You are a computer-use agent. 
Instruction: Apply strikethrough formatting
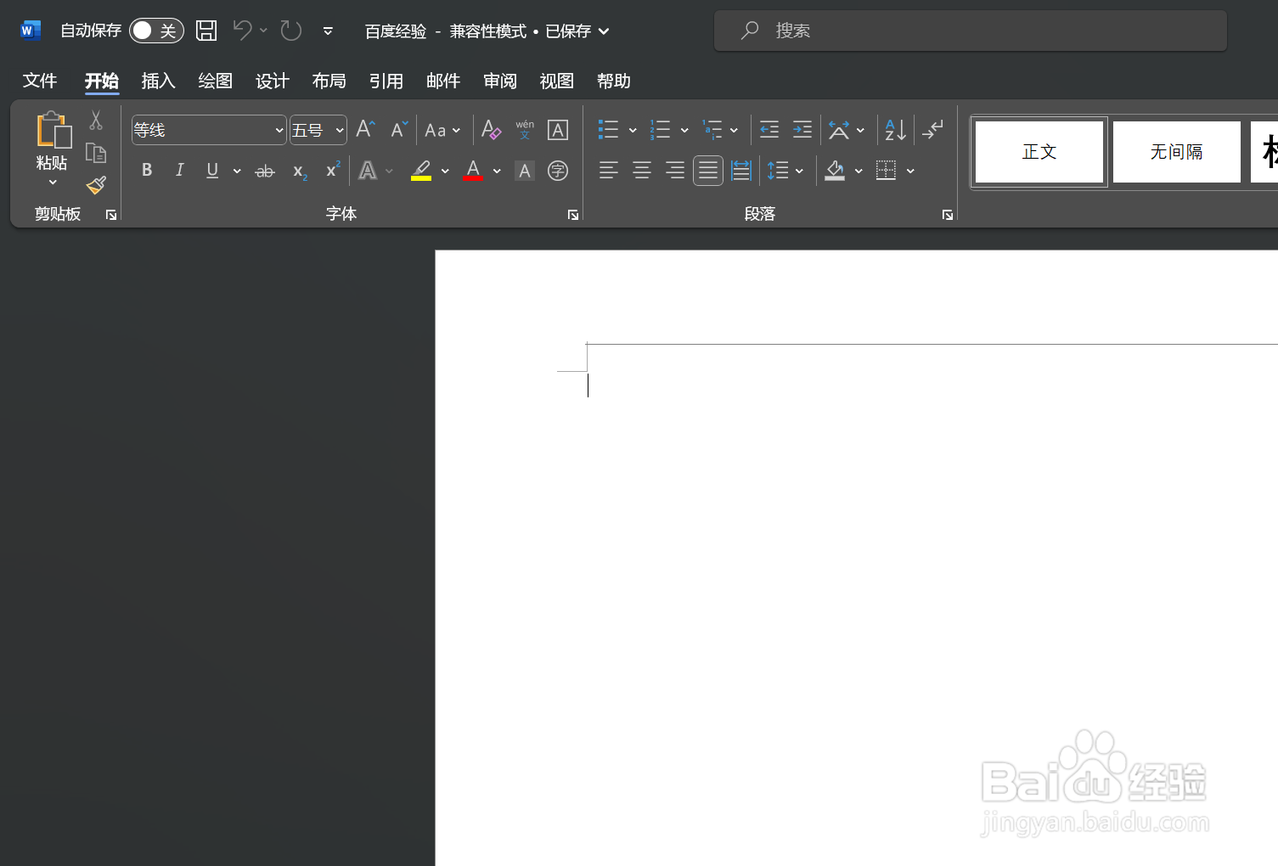pyautogui.click(x=264, y=170)
